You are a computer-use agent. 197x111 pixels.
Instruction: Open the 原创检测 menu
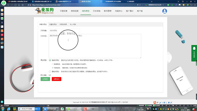pyautogui.click(x=75, y=11)
